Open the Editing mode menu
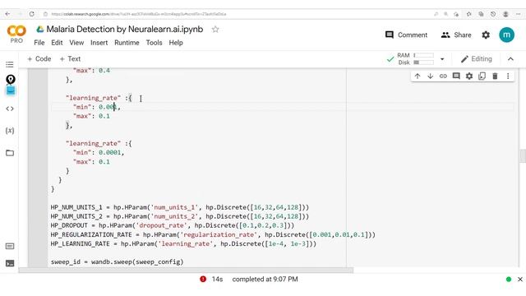Screen dimensions: 526x296 tap(477, 59)
